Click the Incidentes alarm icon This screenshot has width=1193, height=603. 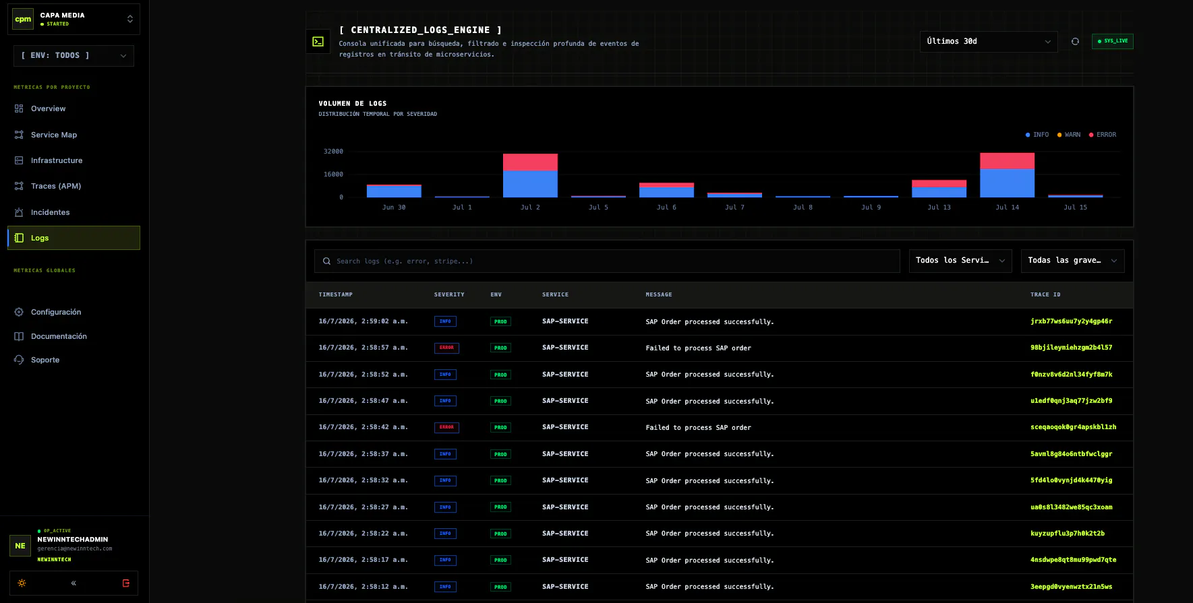[x=19, y=212]
